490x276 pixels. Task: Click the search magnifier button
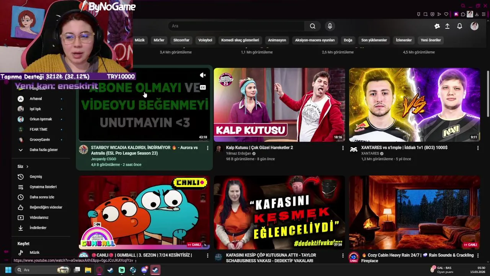pyautogui.click(x=313, y=26)
